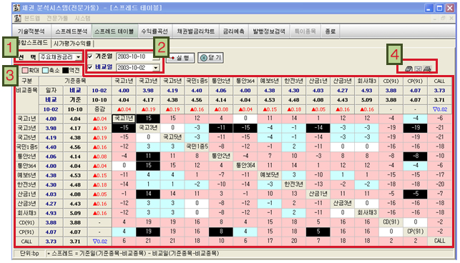
Task: Click the printer icon above the table
Action: point(427,69)
